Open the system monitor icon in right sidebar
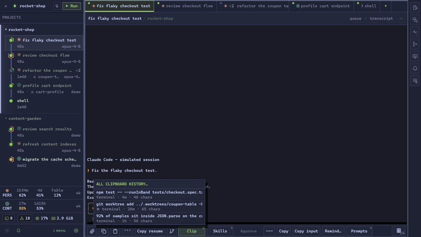Viewport: 421px width, 237px height. [x=415, y=56]
